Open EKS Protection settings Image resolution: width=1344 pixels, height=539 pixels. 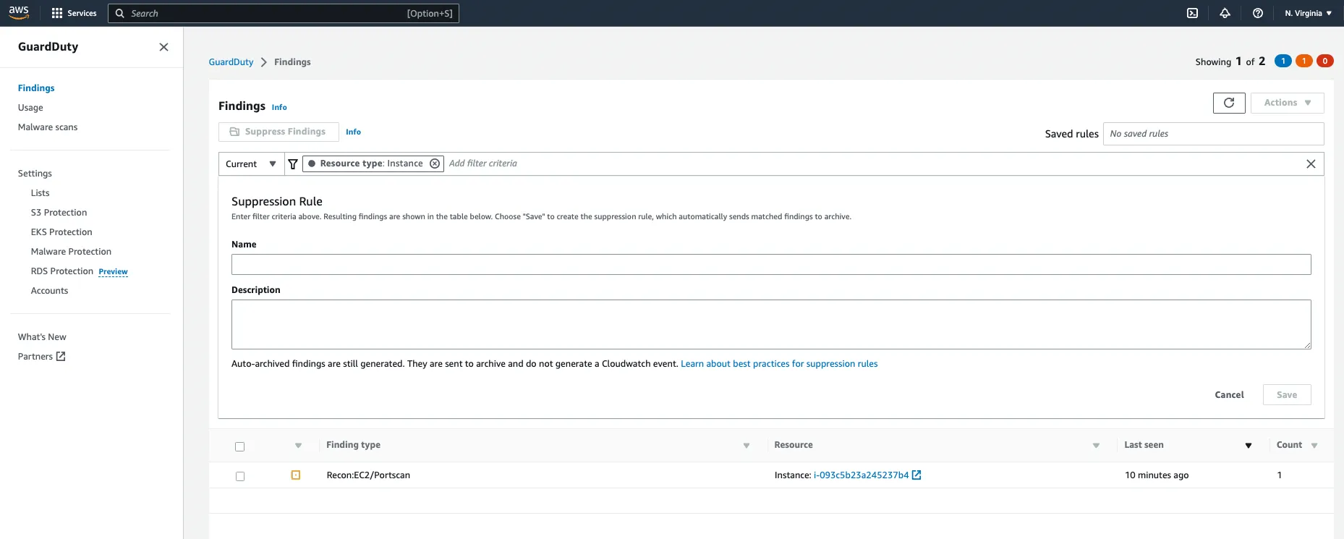click(61, 232)
